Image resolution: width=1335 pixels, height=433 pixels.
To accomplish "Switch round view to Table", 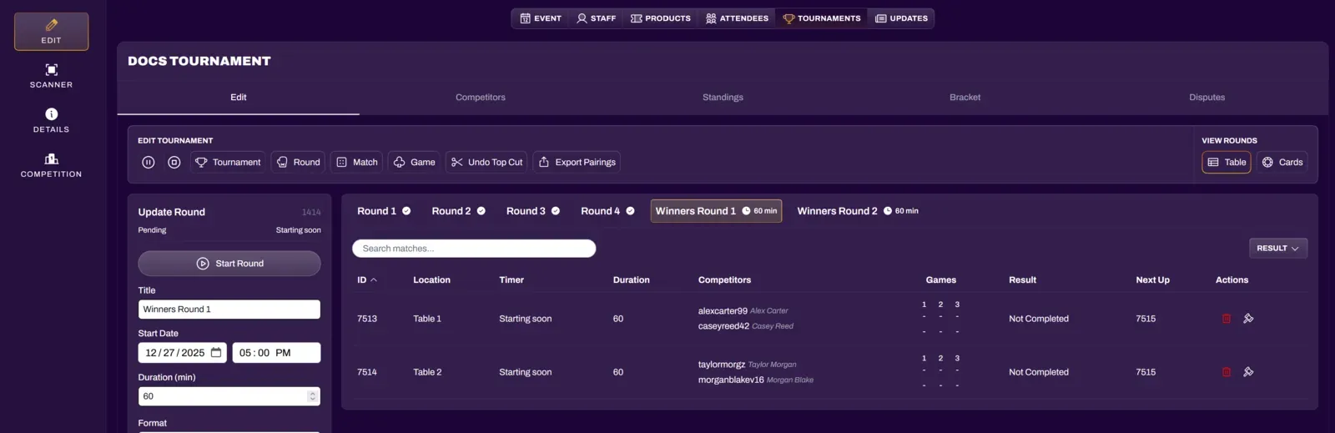I will (x=1226, y=163).
